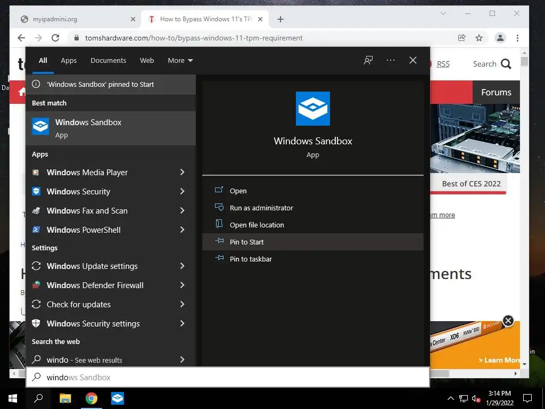Reload the Chrome page
The image size is (545, 409).
click(55, 38)
